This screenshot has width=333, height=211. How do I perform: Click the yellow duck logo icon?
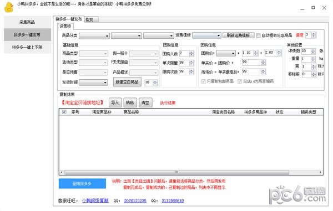(9, 7)
